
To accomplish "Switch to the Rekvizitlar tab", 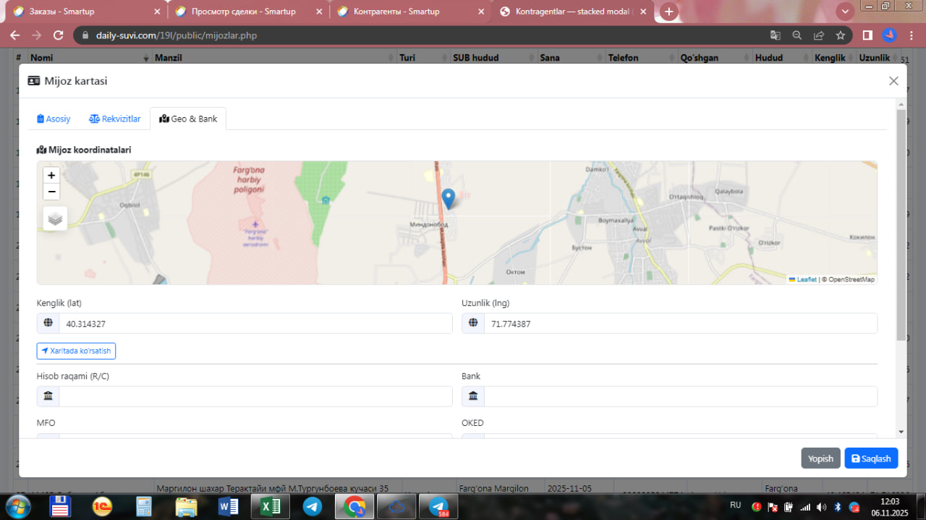I will pyautogui.click(x=115, y=119).
